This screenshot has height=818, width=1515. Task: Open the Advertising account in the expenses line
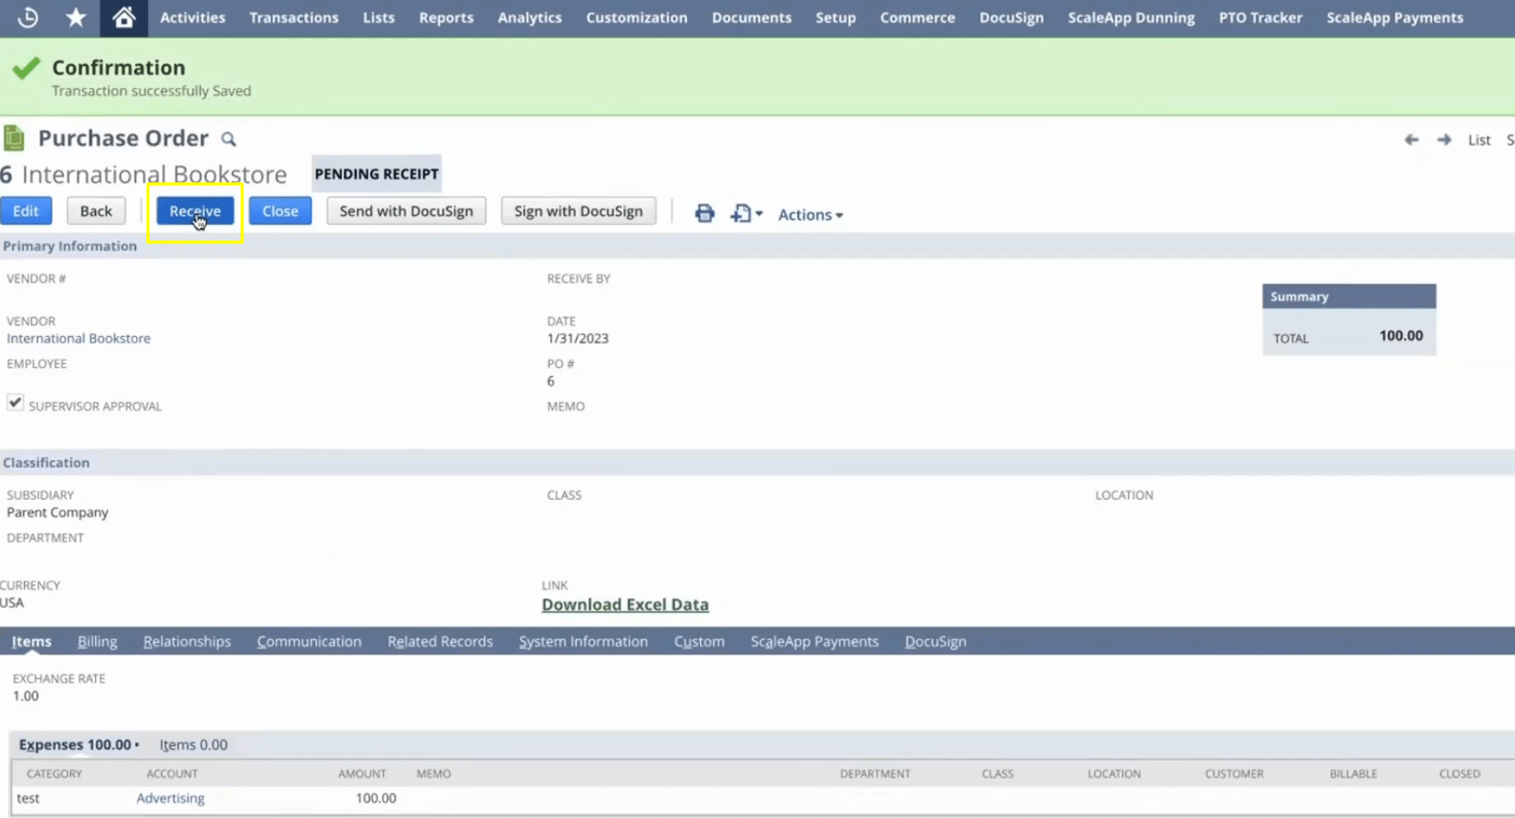click(170, 798)
